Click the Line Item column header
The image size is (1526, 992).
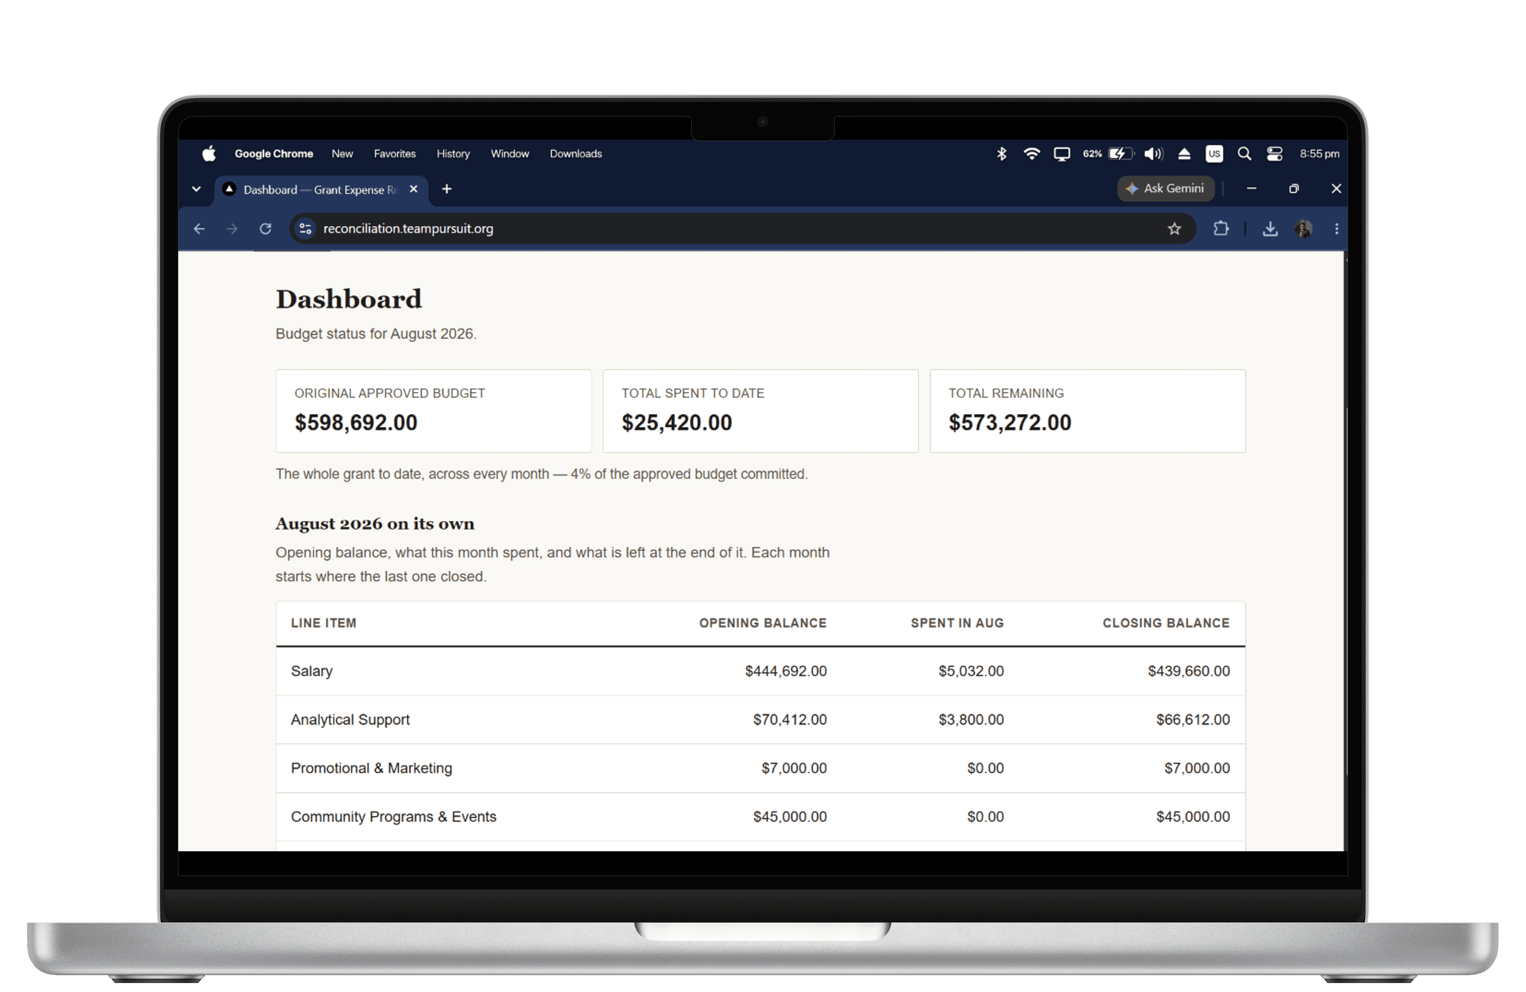pos(324,623)
